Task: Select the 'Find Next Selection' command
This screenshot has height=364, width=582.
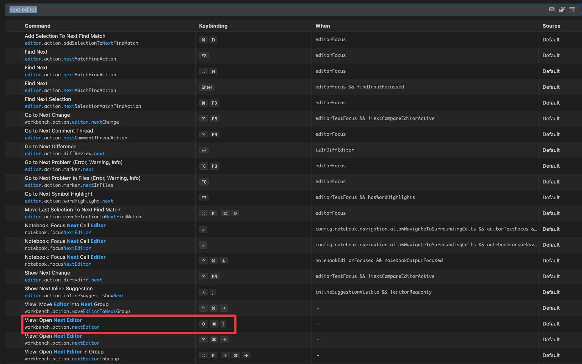Action: pos(48,99)
